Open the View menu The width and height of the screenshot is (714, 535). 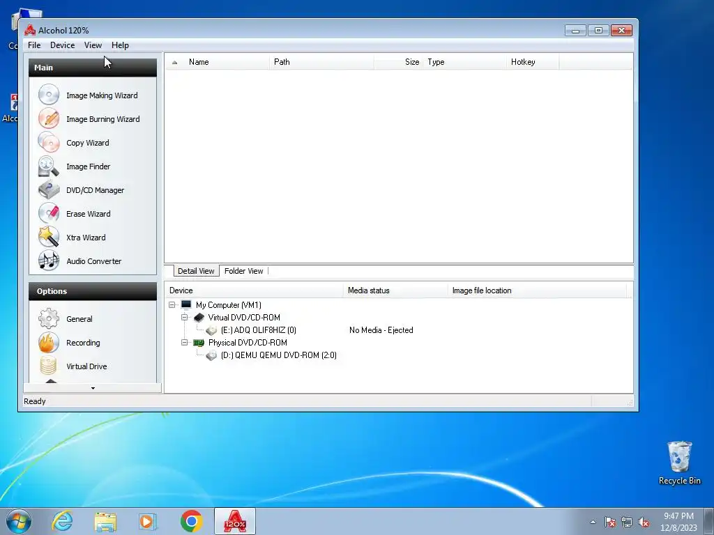point(93,45)
